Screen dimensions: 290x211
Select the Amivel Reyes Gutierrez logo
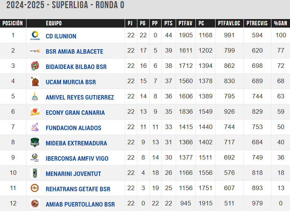tap(35, 97)
